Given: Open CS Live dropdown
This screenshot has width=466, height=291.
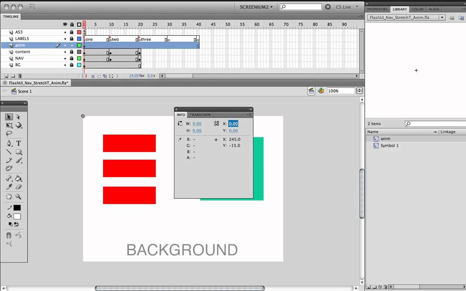Looking at the screenshot, I should click(x=347, y=7).
